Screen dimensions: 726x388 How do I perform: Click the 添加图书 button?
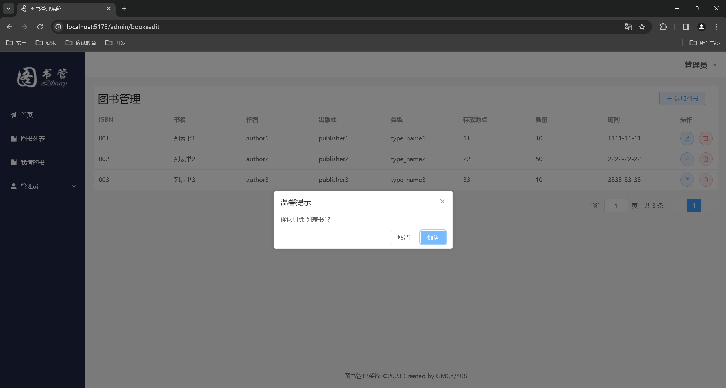point(682,98)
